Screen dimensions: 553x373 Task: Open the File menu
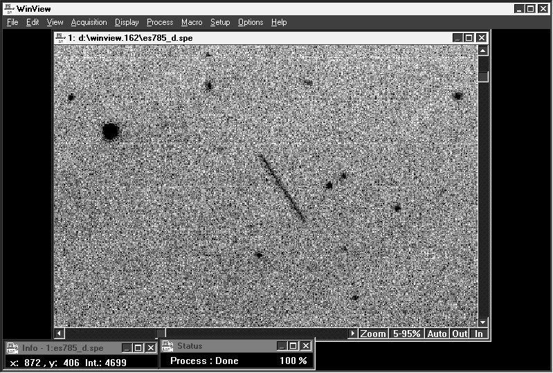(x=12, y=22)
